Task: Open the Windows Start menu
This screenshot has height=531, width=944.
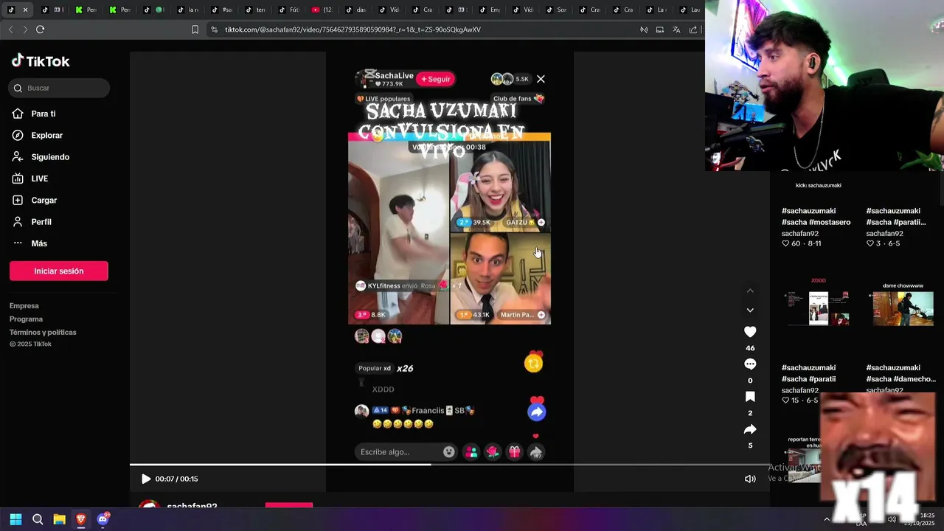Action: point(15,519)
